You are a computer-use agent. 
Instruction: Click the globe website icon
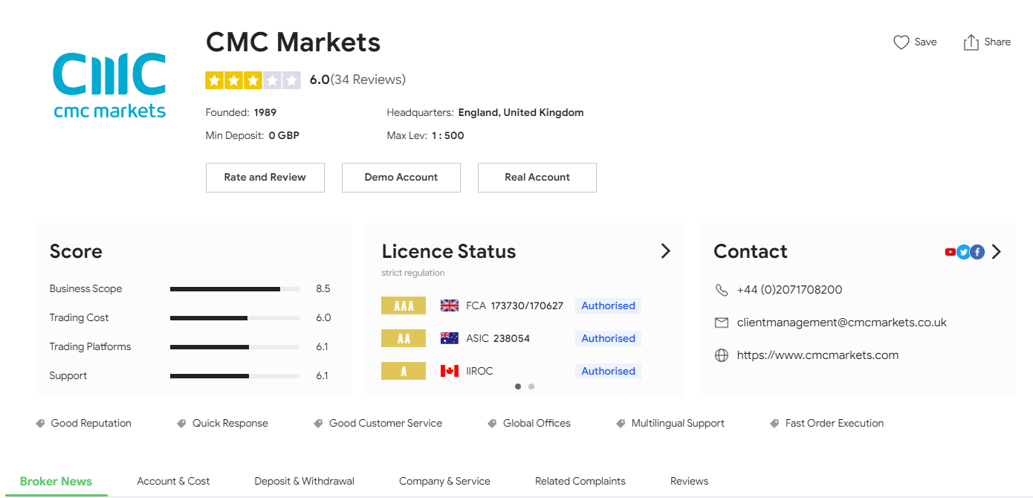[721, 355]
